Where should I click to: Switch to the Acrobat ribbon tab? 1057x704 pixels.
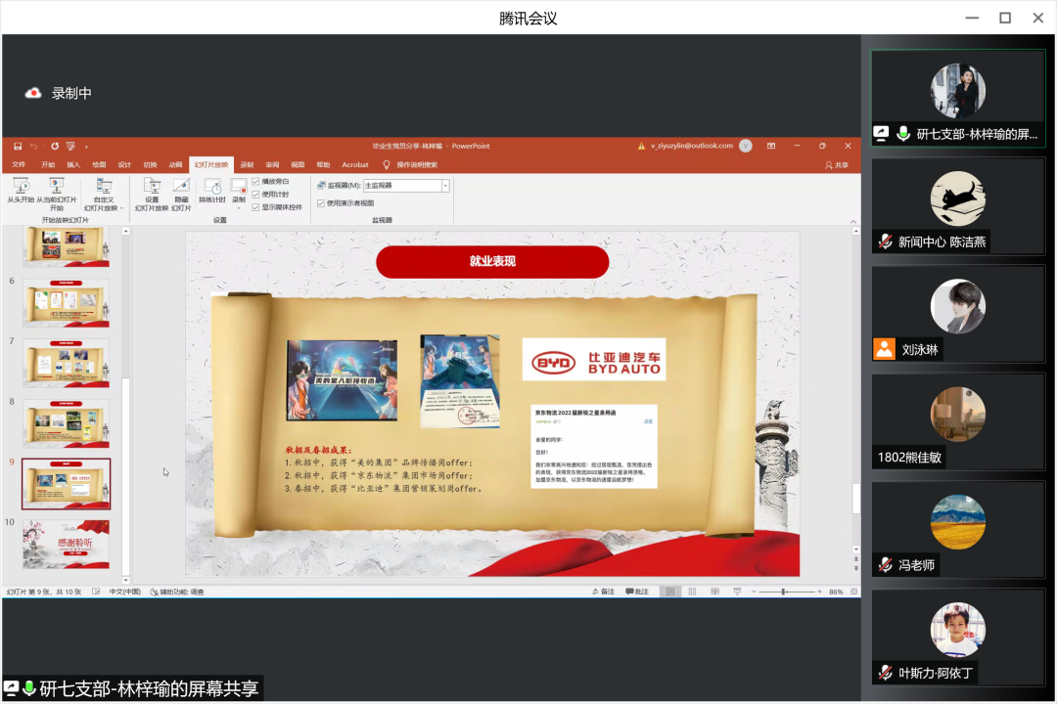pos(355,165)
